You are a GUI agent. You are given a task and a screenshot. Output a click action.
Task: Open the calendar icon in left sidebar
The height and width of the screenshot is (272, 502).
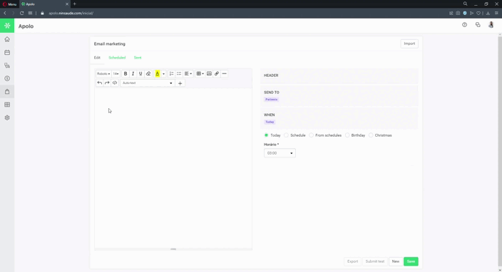coord(7,53)
